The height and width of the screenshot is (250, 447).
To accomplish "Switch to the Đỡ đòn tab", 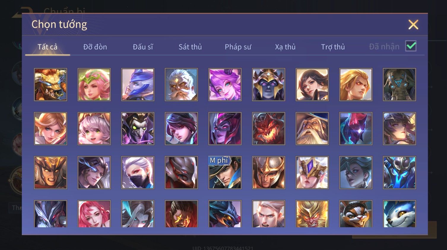I will [x=95, y=47].
